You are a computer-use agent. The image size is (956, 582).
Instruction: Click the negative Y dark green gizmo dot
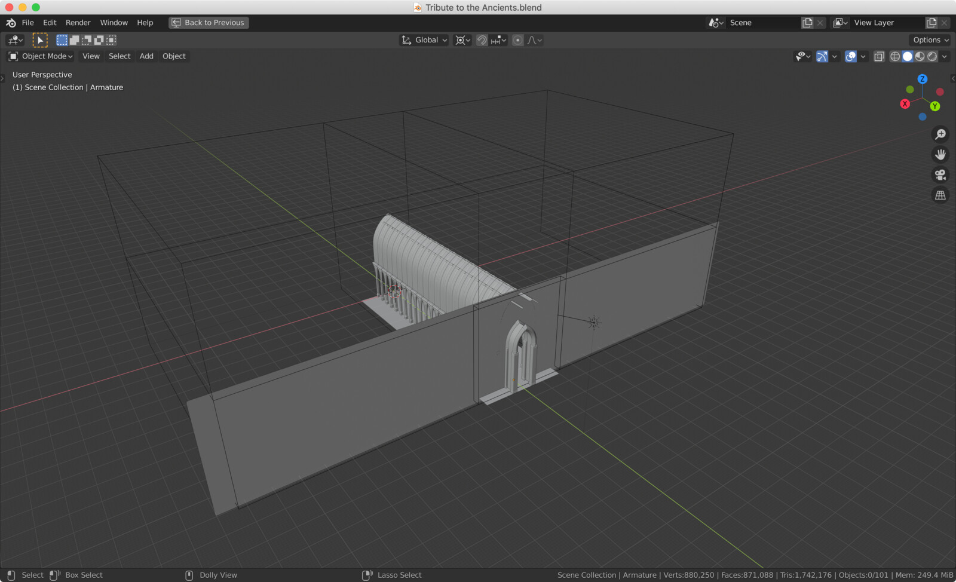[x=910, y=90]
